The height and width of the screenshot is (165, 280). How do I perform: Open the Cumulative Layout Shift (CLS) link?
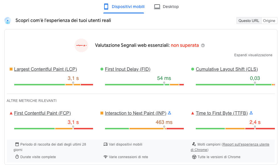click(x=227, y=69)
